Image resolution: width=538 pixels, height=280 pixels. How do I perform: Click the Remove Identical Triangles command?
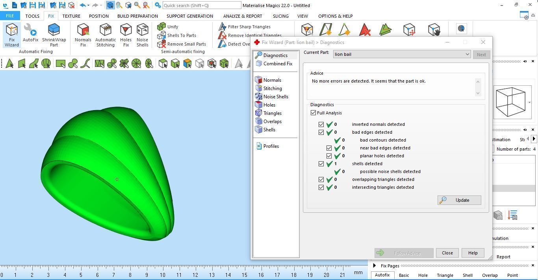[250, 35]
